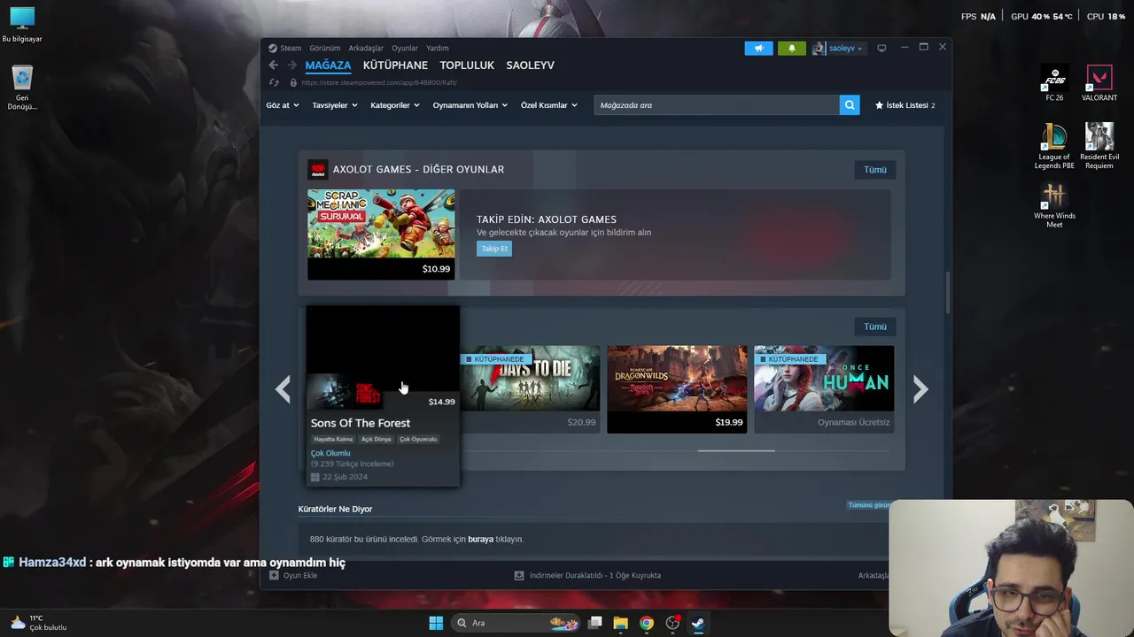This screenshot has height=637, width=1134.
Task: Open Chrome from the taskbar
Action: click(647, 623)
